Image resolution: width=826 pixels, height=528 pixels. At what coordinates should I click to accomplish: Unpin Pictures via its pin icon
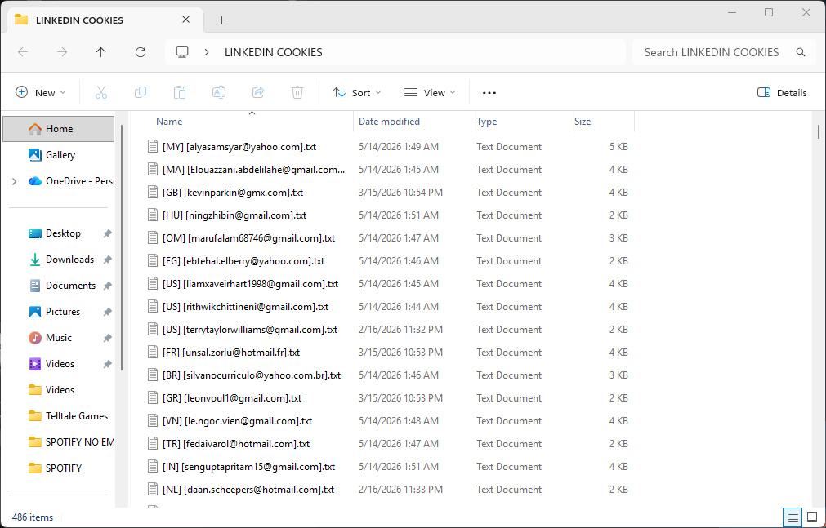tap(108, 312)
